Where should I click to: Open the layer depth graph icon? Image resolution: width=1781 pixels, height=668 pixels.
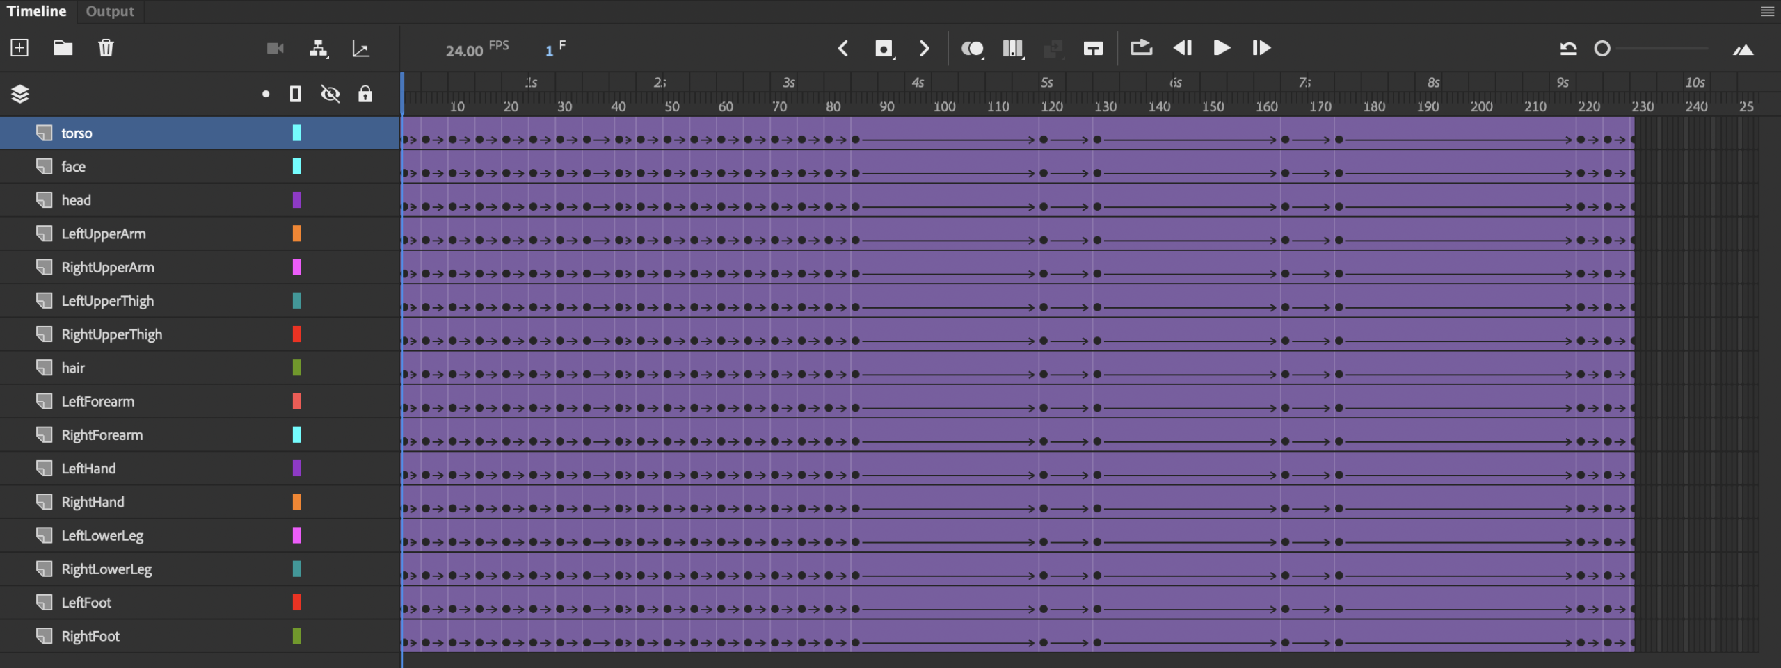point(361,48)
